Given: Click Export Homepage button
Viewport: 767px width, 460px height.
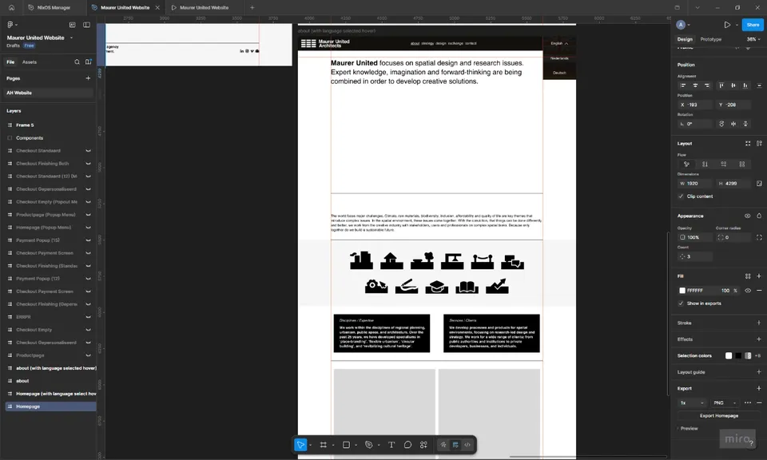Looking at the screenshot, I should click(x=718, y=416).
